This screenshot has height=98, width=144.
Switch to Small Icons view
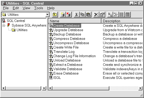(116, 15)
